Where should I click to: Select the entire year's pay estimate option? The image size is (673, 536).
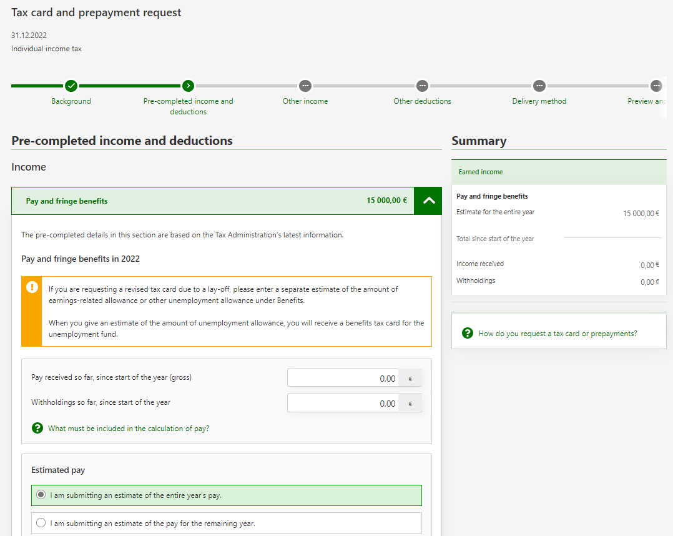point(41,495)
